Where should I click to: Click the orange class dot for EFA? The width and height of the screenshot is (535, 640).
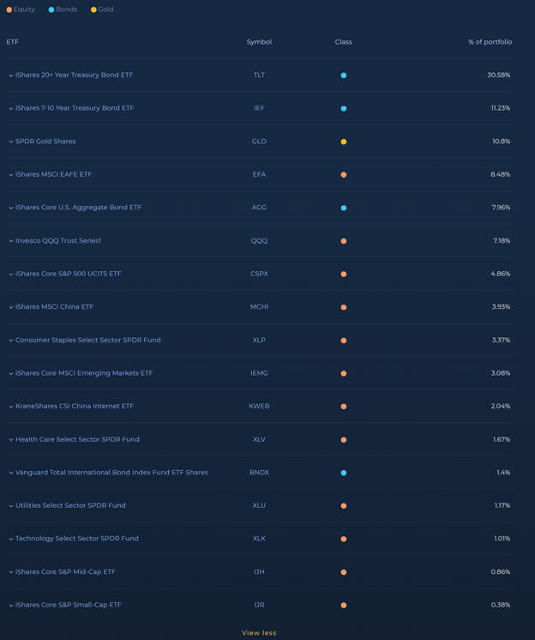click(x=344, y=175)
